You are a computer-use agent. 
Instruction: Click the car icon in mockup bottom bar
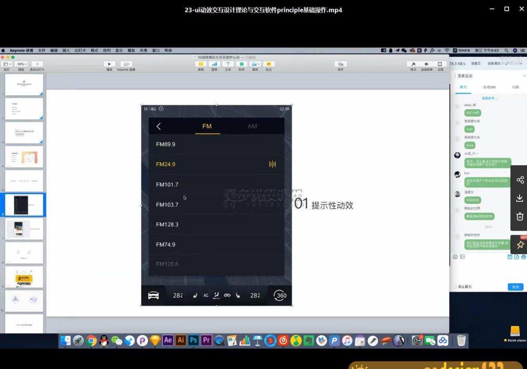[153, 295]
